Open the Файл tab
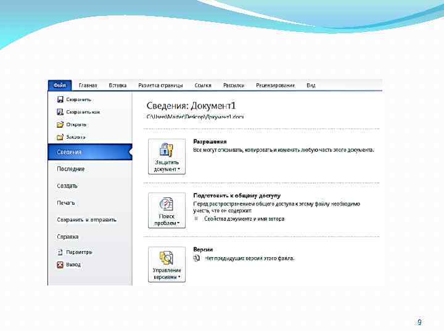Image resolution: width=444 pixels, height=333 pixels. [60, 85]
